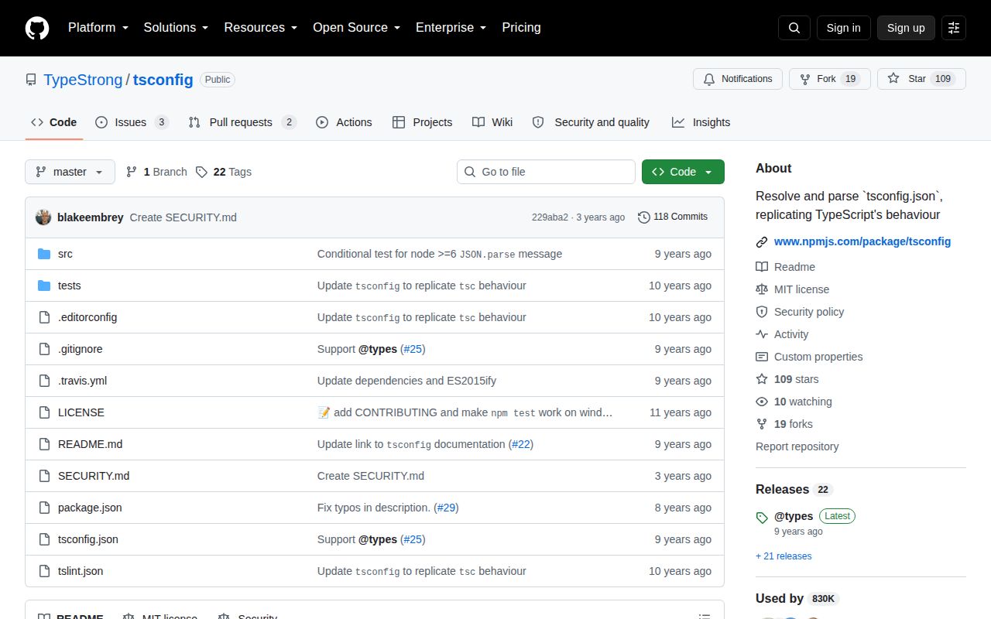
Task: Click the src folder icon
Action: click(x=44, y=254)
